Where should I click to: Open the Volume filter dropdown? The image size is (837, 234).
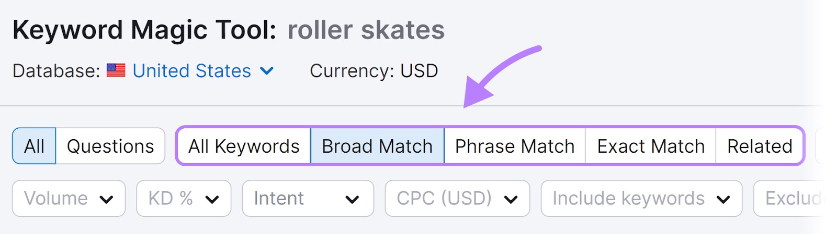tap(69, 199)
